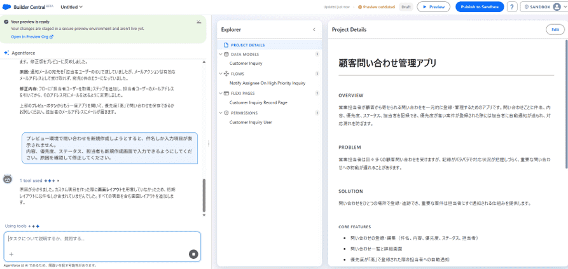Collapse the Explorer panel
568x269 pixels.
[314, 30]
